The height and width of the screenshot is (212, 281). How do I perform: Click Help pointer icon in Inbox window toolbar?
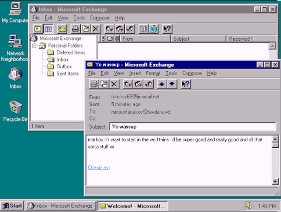point(167,29)
